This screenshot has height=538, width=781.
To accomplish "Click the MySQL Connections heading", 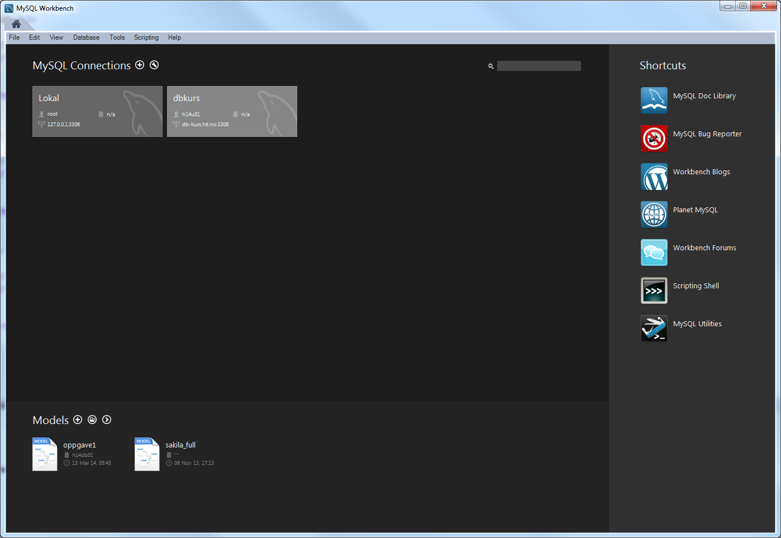I will pyautogui.click(x=82, y=65).
